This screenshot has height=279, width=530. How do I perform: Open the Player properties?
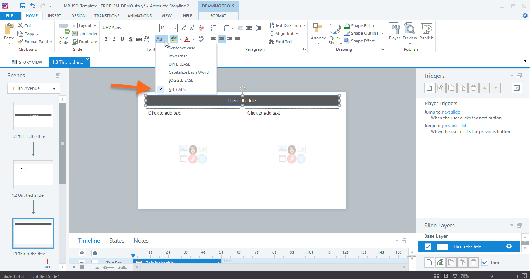tap(394, 32)
